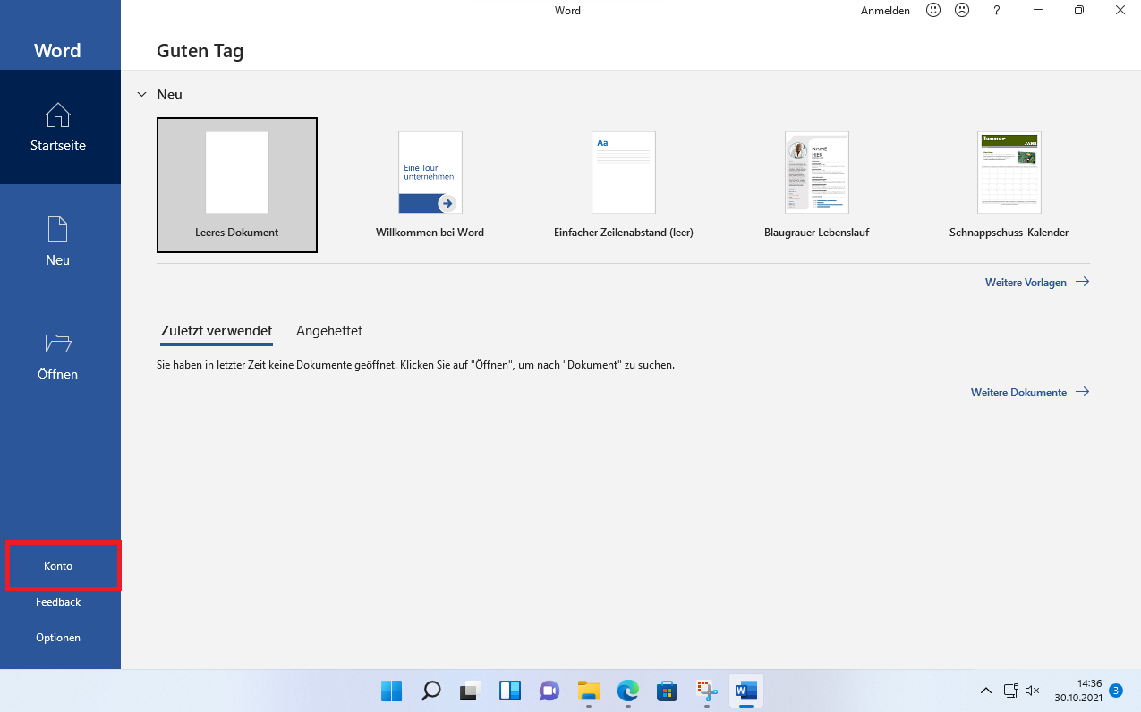Show hidden system tray icons
Viewport: 1141px width, 712px height.
(x=986, y=691)
